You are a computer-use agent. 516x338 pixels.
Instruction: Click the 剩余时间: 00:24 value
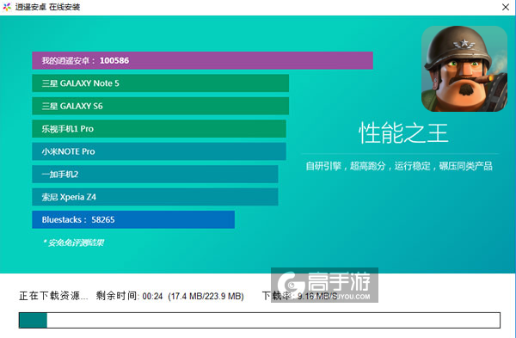point(129,296)
